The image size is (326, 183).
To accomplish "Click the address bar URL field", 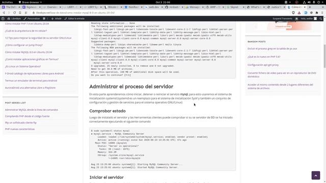I will click(160, 13).
